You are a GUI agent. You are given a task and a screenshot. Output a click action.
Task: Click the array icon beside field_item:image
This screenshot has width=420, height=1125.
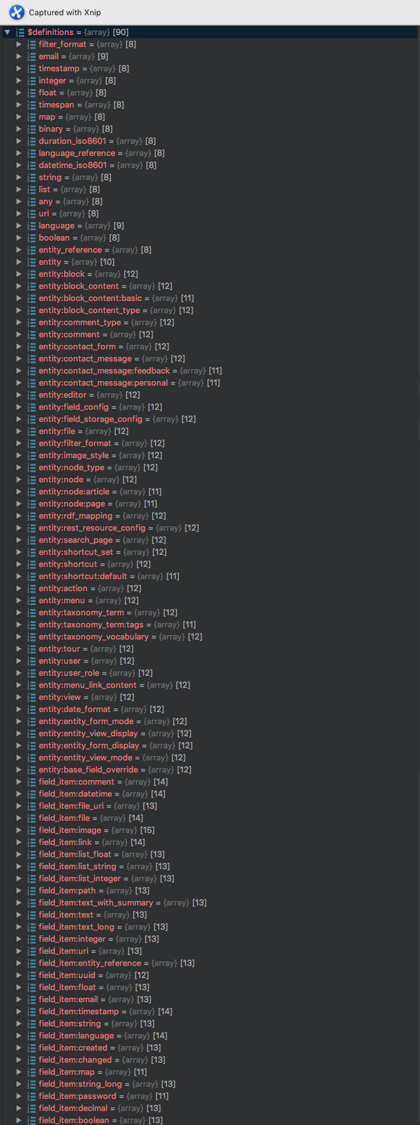pyautogui.click(x=31, y=830)
